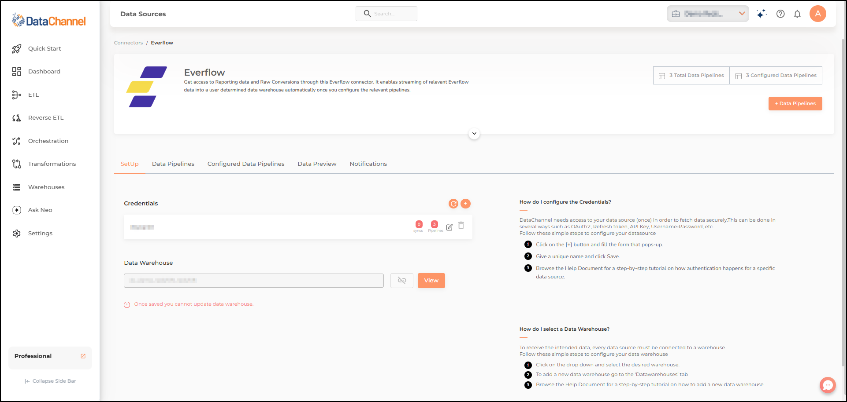This screenshot has height=402, width=847.
Task: Select the Reverse ETL sidebar icon
Action: [x=17, y=118]
